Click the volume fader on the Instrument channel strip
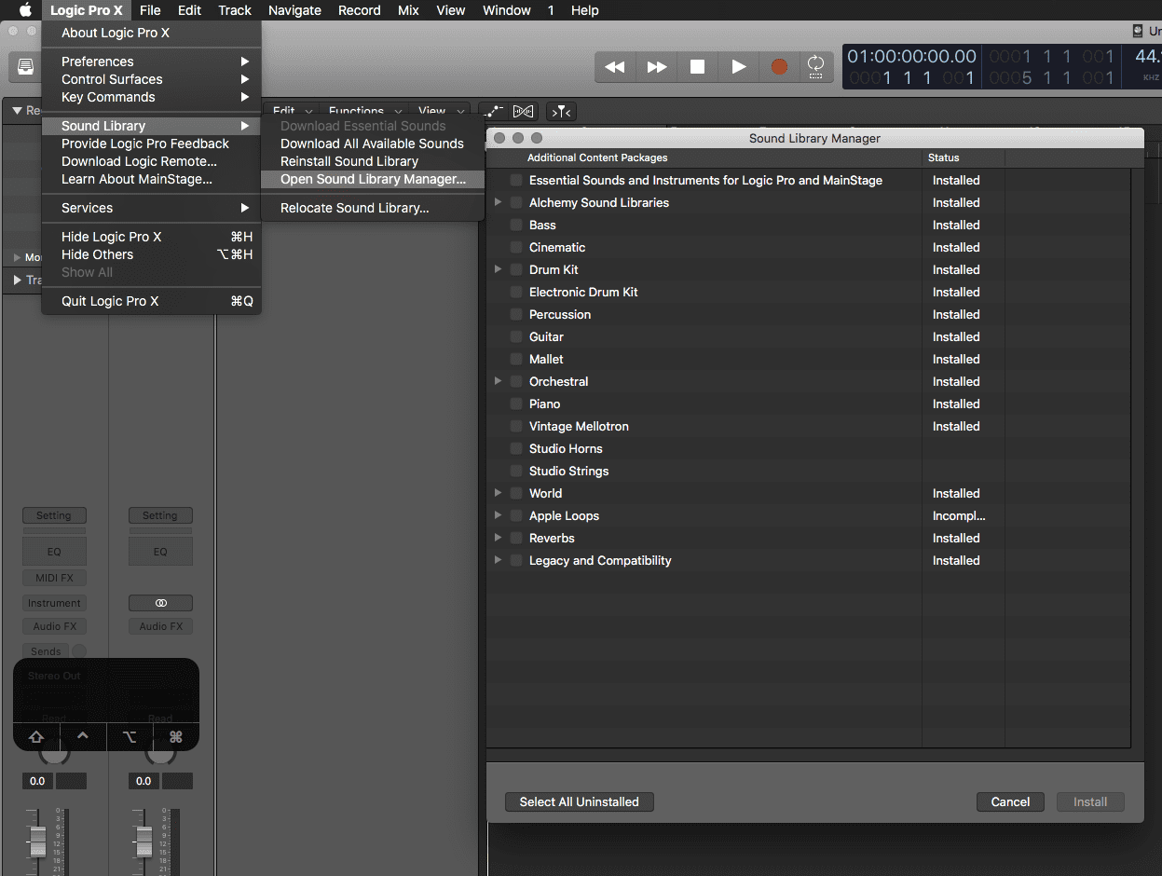The width and height of the screenshot is (1162, 876). [37, 841]
